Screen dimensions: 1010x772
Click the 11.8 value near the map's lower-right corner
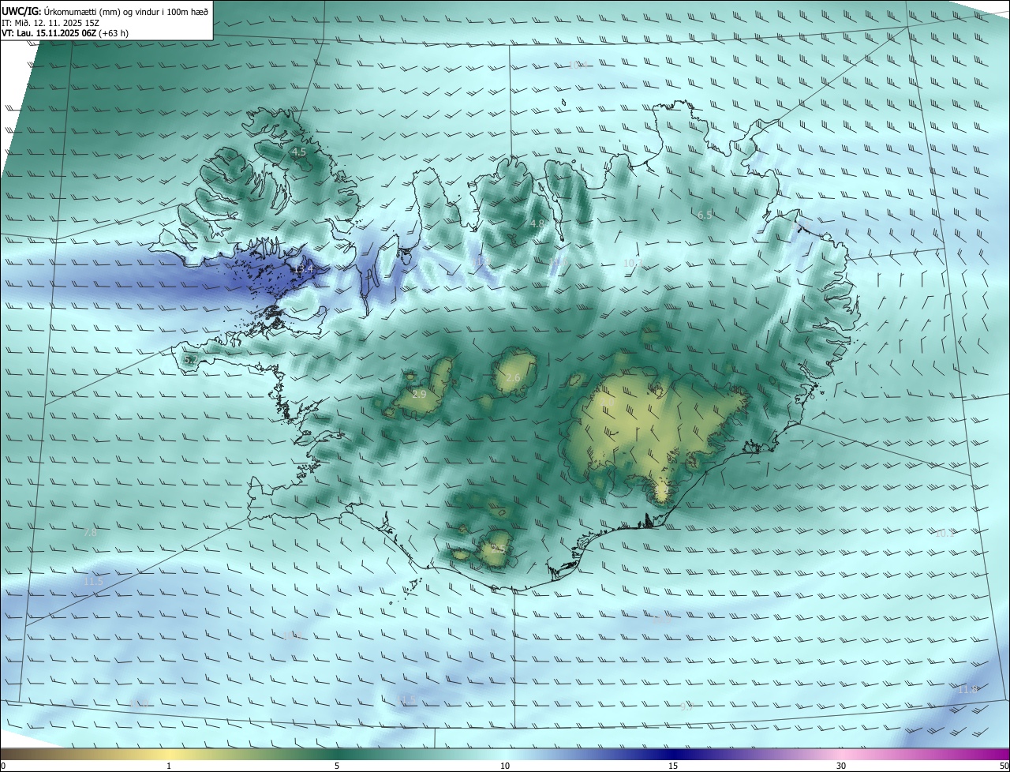coord(967,690)
